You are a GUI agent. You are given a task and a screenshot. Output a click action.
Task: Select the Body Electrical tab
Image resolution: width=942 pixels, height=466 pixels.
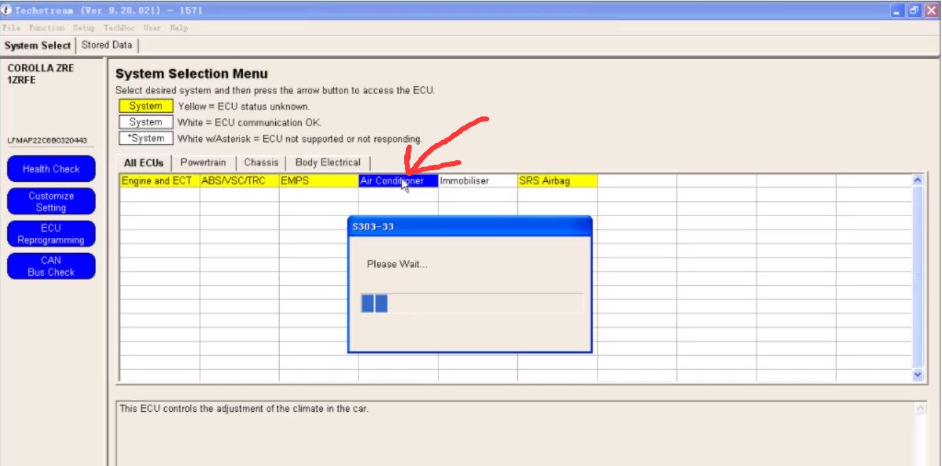coord(328,163)
